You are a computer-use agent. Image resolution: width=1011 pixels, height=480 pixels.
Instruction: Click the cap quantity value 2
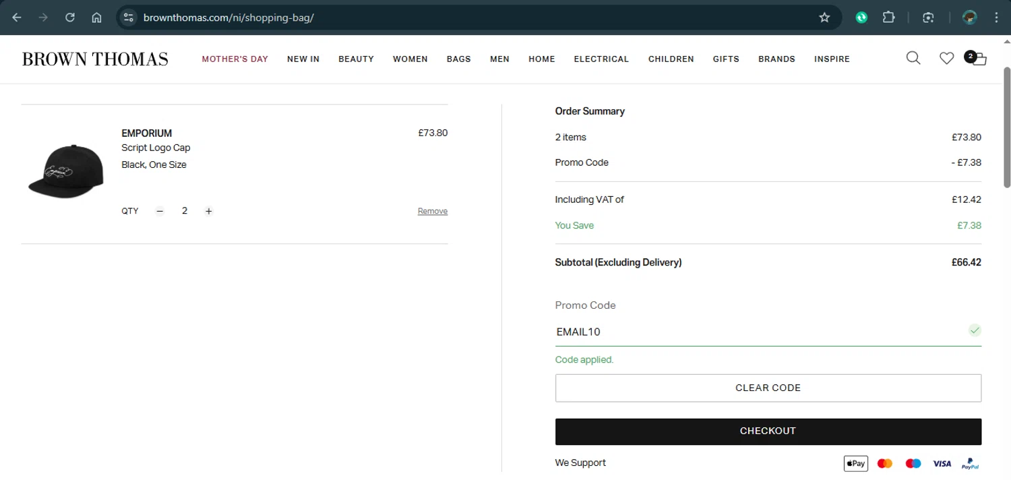coord(185,211)
